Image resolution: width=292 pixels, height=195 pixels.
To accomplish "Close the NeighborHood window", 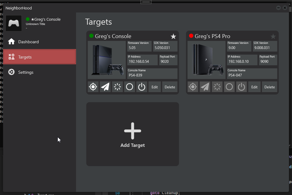I will (285, 8).
